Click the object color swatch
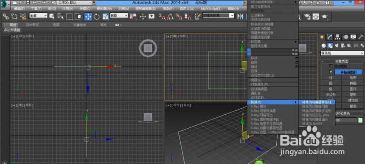This screenshot has width=365, height=164. point(361,120)
